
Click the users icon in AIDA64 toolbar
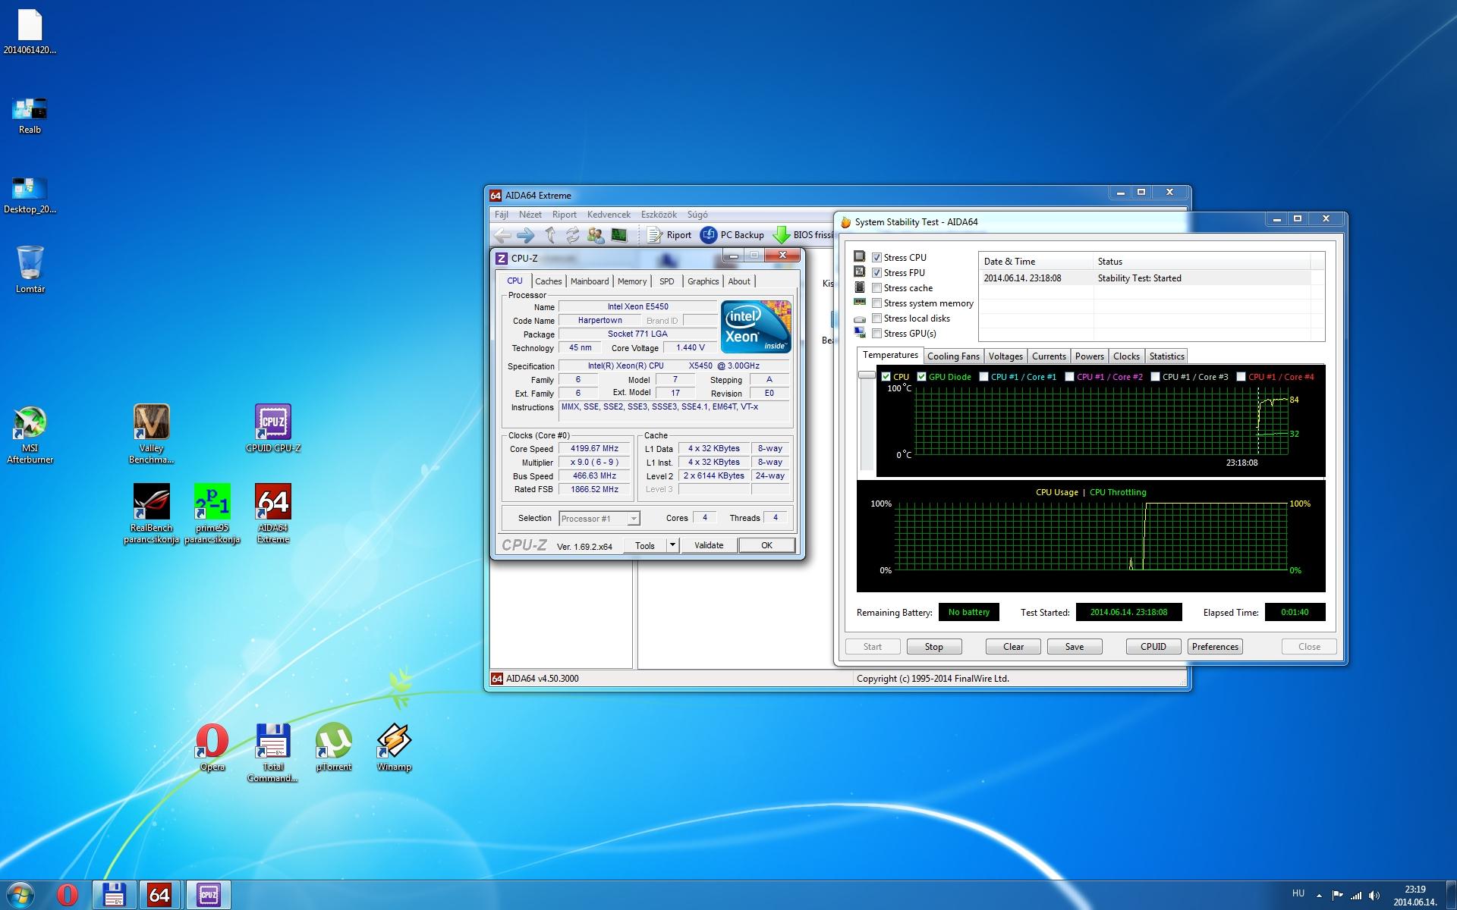(x=596, y=235)
